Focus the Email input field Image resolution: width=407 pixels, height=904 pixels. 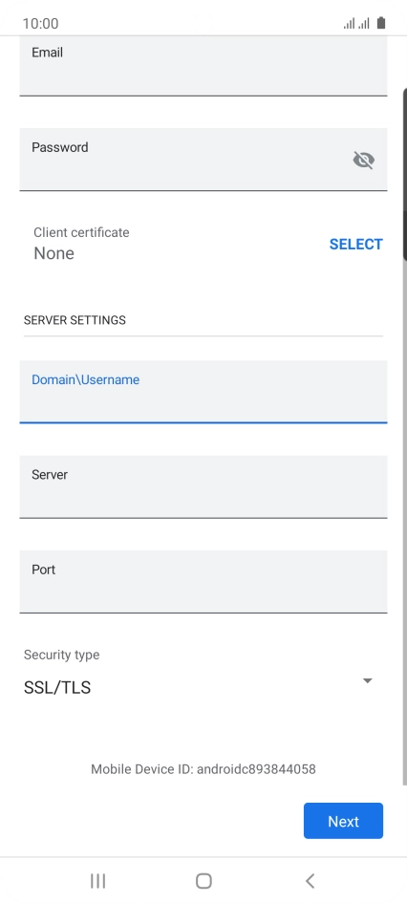(203, 66)
